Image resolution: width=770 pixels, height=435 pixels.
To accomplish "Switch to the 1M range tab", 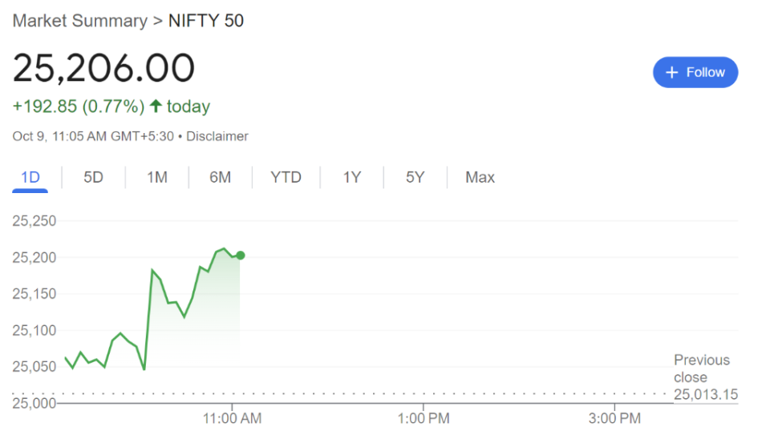I will pos(157,177).
